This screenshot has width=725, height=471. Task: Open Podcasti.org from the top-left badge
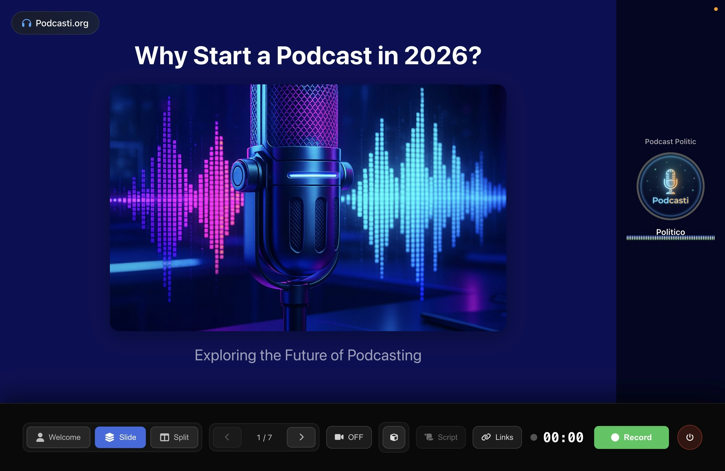[55, 23]
